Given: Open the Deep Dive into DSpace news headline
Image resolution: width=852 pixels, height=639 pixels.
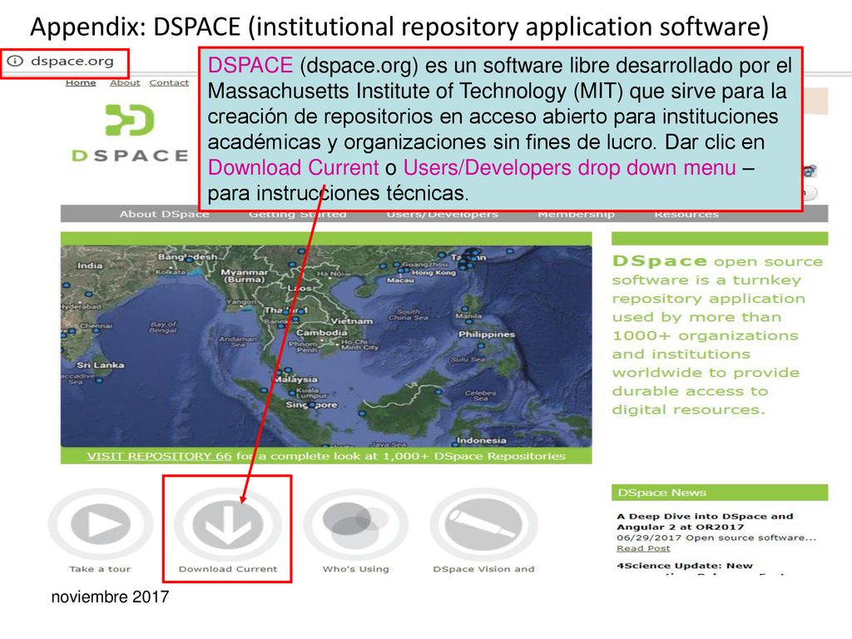Looking at the screenshot, I should coord(705,522).
